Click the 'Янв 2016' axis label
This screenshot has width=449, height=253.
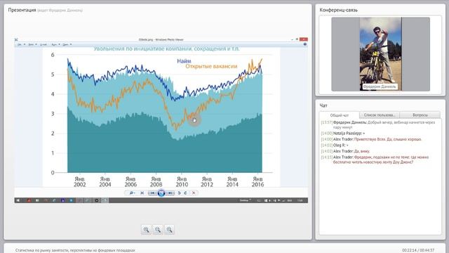point(257,182)
